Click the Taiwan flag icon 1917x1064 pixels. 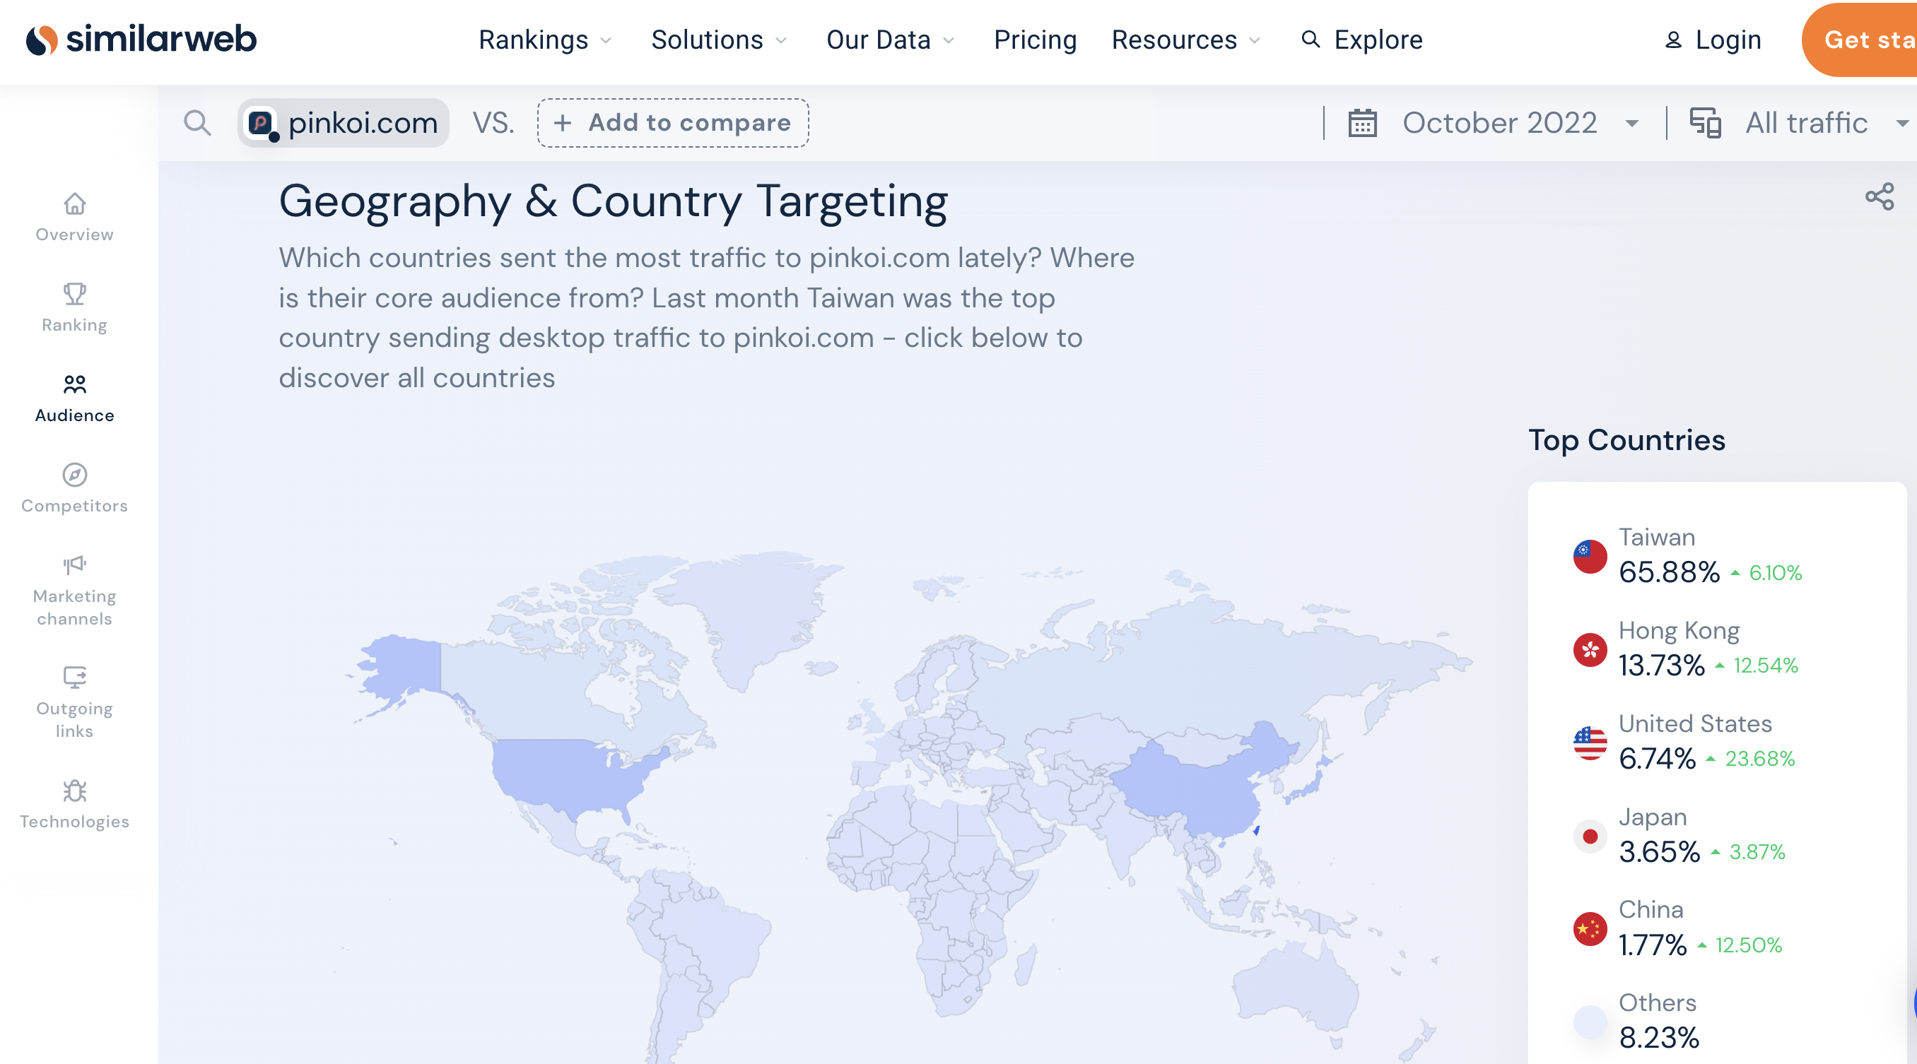[1590, 556]
